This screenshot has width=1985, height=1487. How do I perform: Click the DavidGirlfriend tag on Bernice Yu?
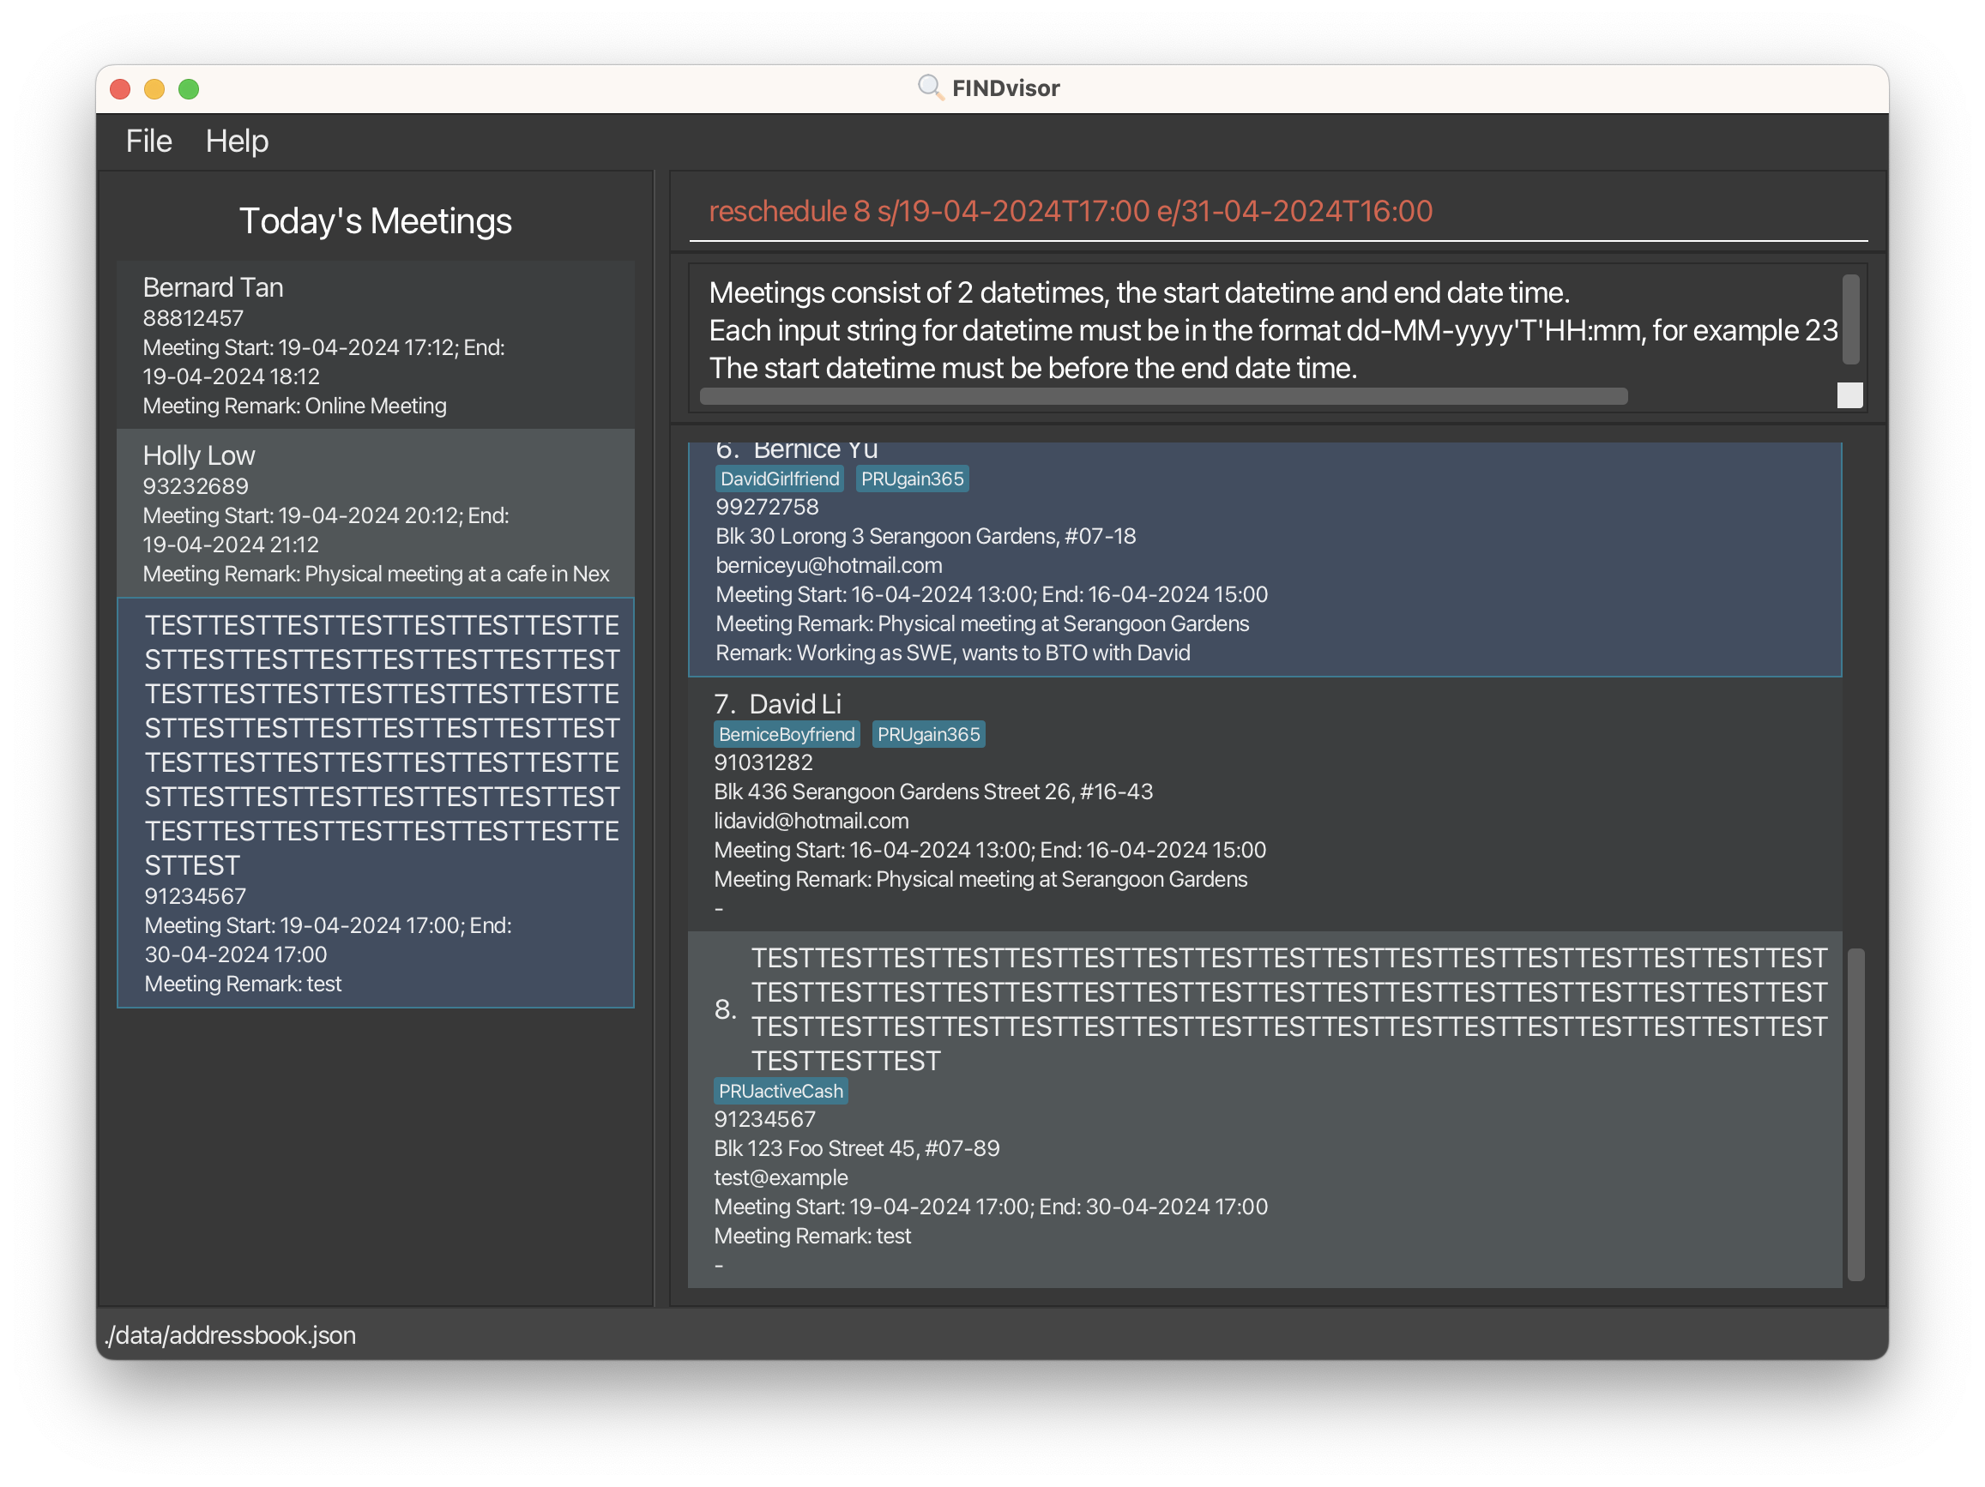(x=779, y=479)
